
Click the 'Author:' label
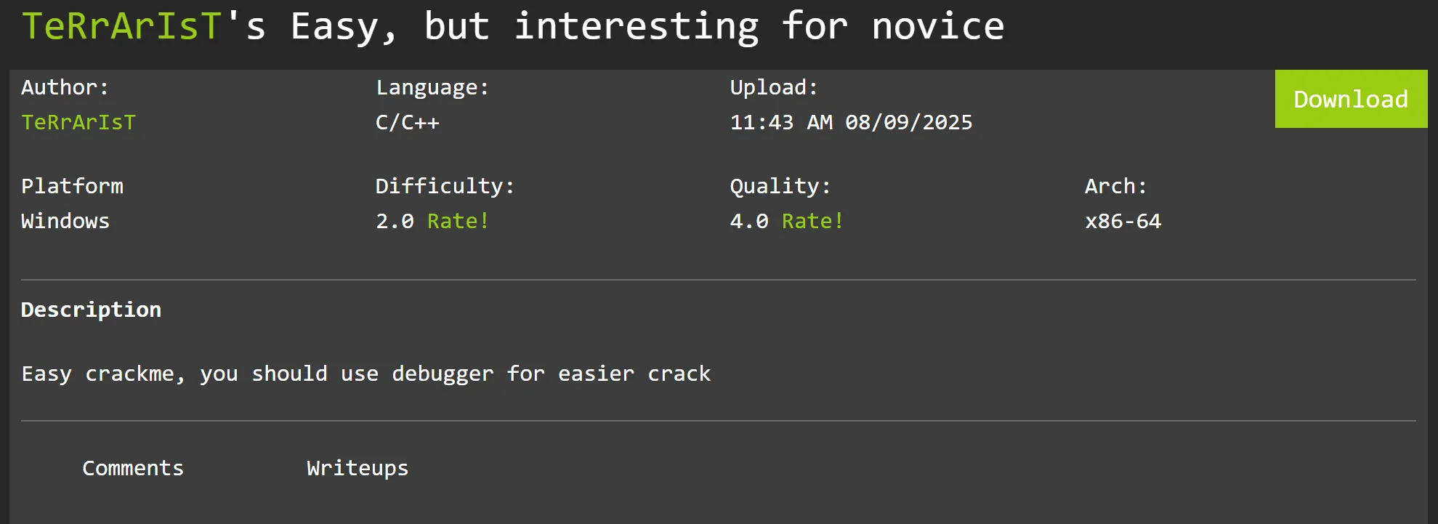(x=65, y=87)
